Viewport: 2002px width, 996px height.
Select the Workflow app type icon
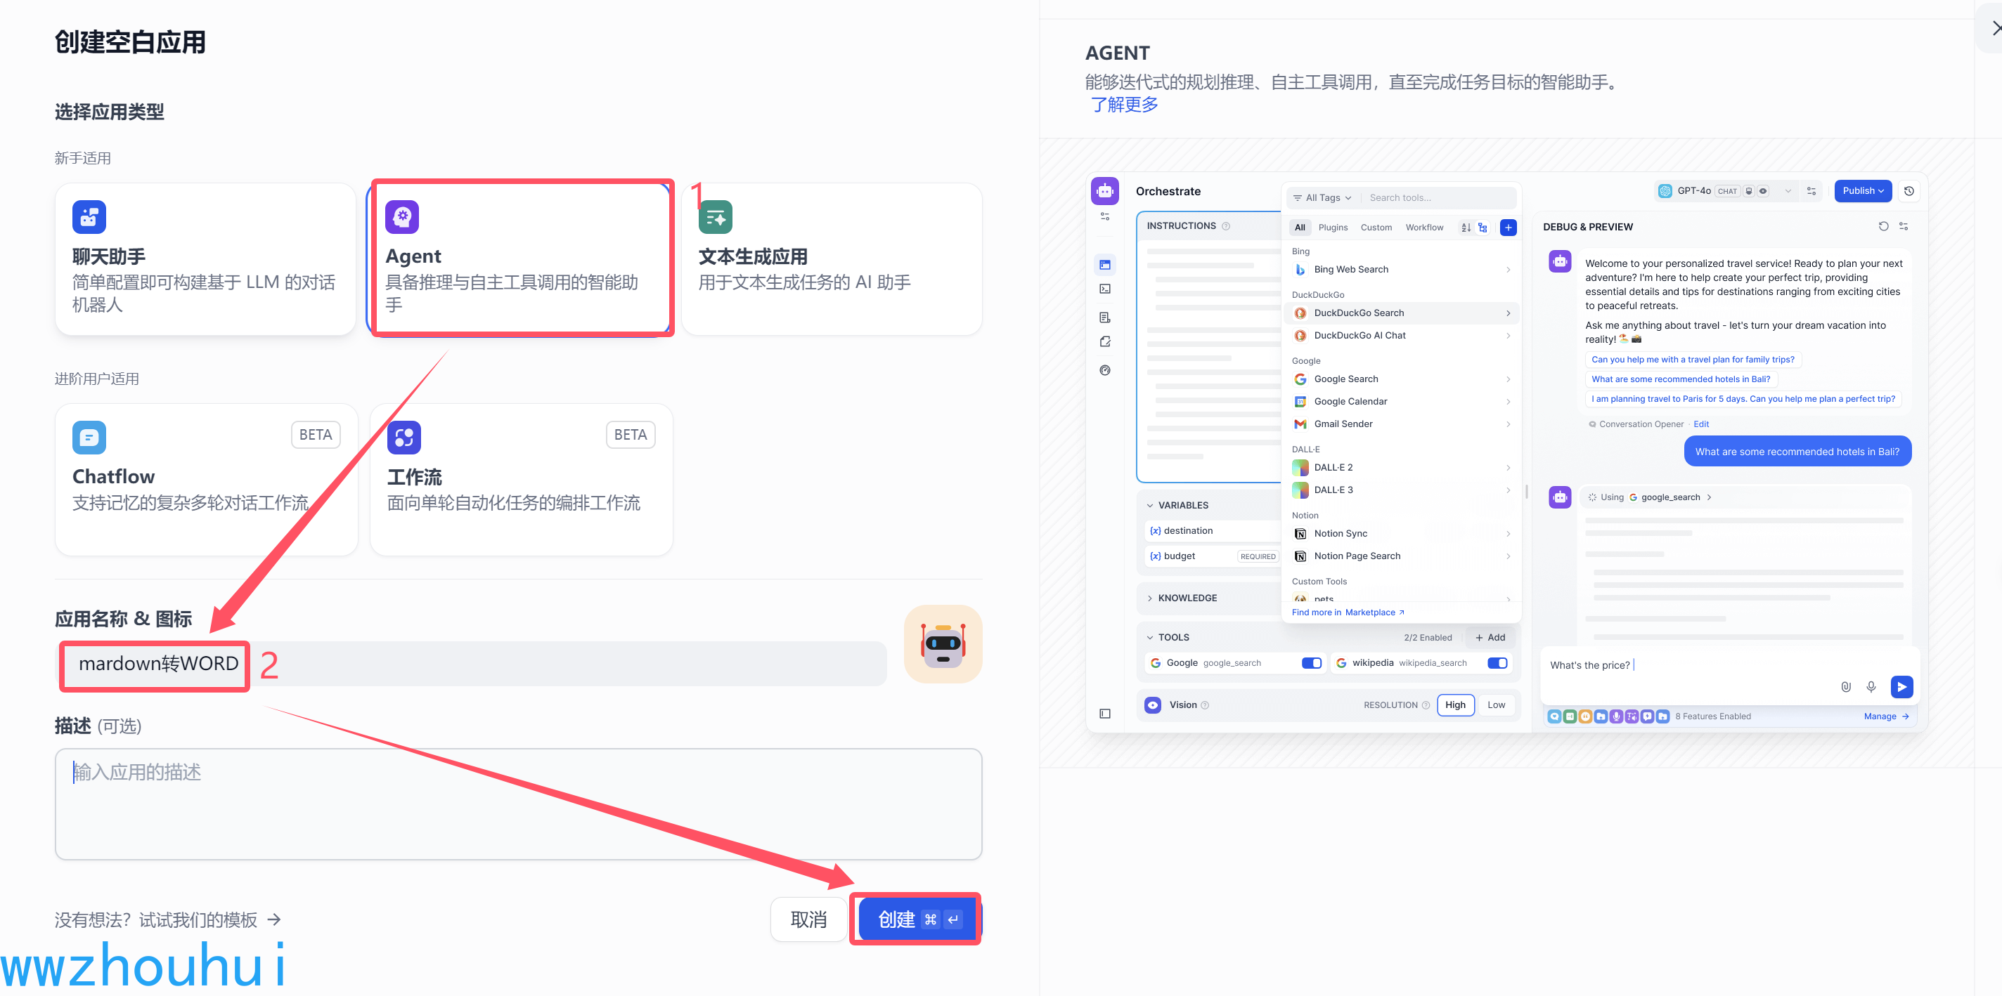point(403,438)
